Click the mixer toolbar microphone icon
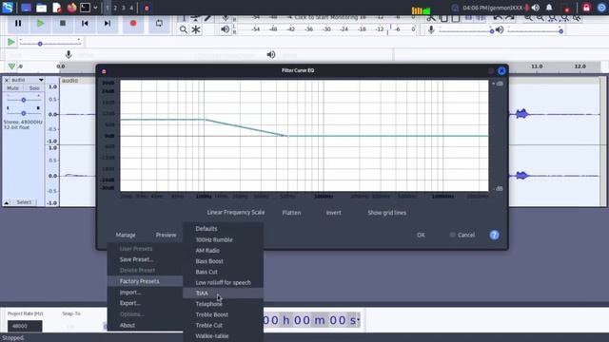Screen dimensions: 609x342 click(431, 29)
